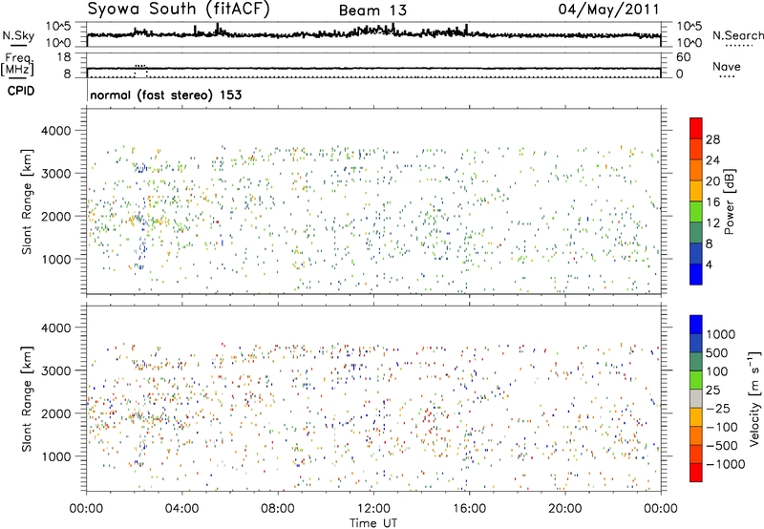Click the 'Nave' legend label
764x529 pixels.
(x=727, y=66)
